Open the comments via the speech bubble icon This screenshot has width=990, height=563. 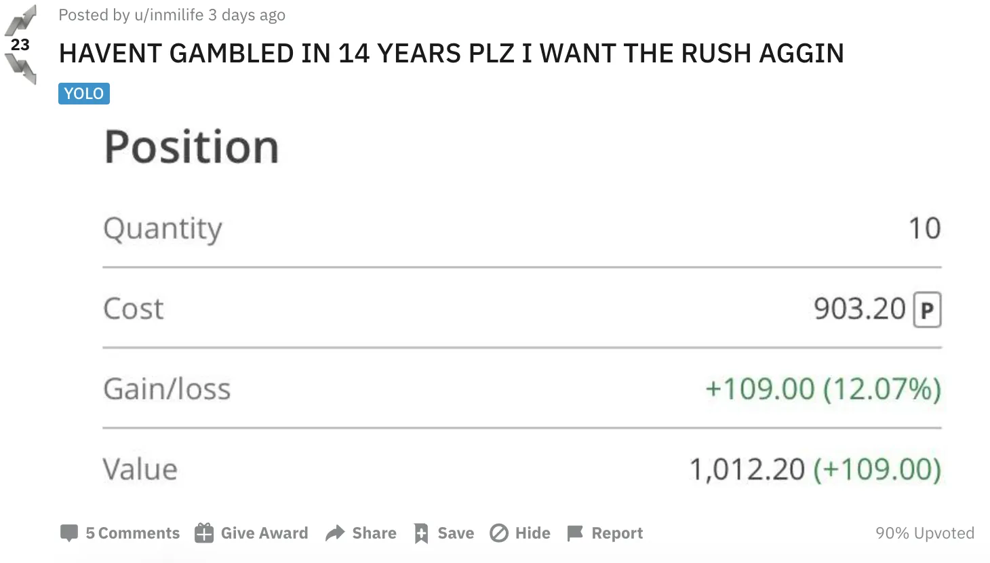[x=70, y=533]
